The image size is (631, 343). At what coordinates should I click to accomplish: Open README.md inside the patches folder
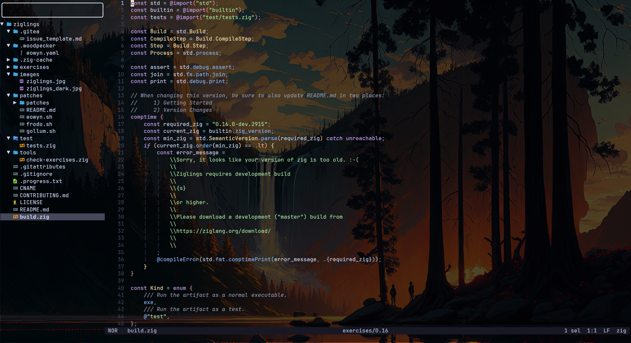coord(41,110)
